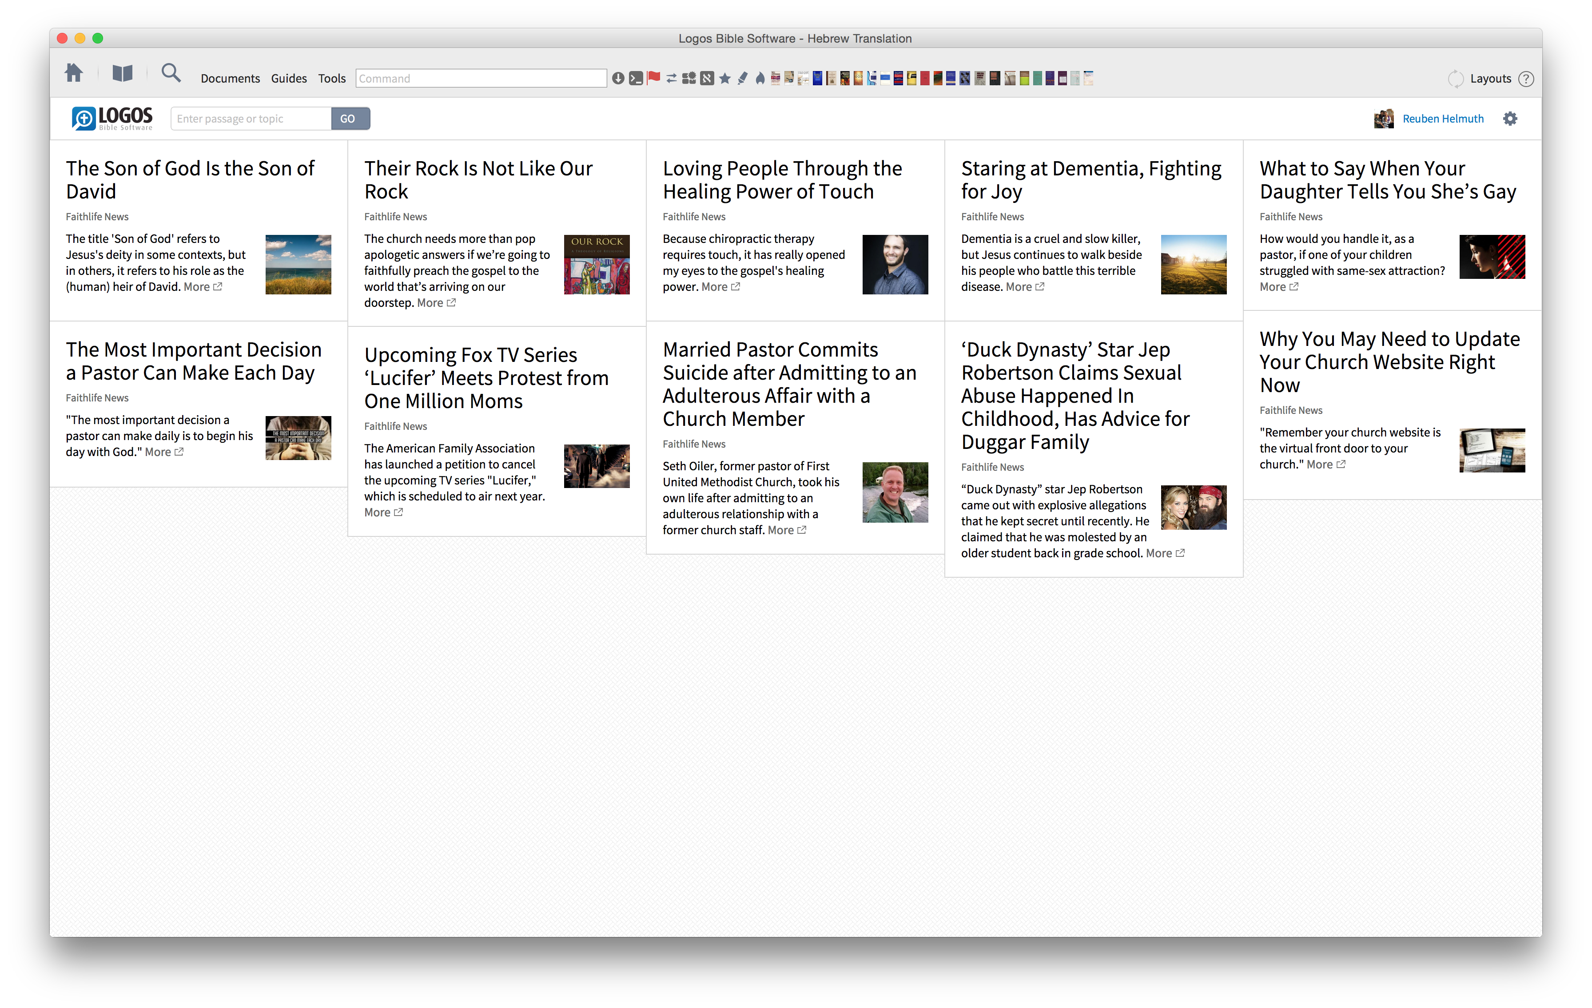
Task: Select the highlighter pen icon
Action: pyautogui.click(x=742, y=79)
